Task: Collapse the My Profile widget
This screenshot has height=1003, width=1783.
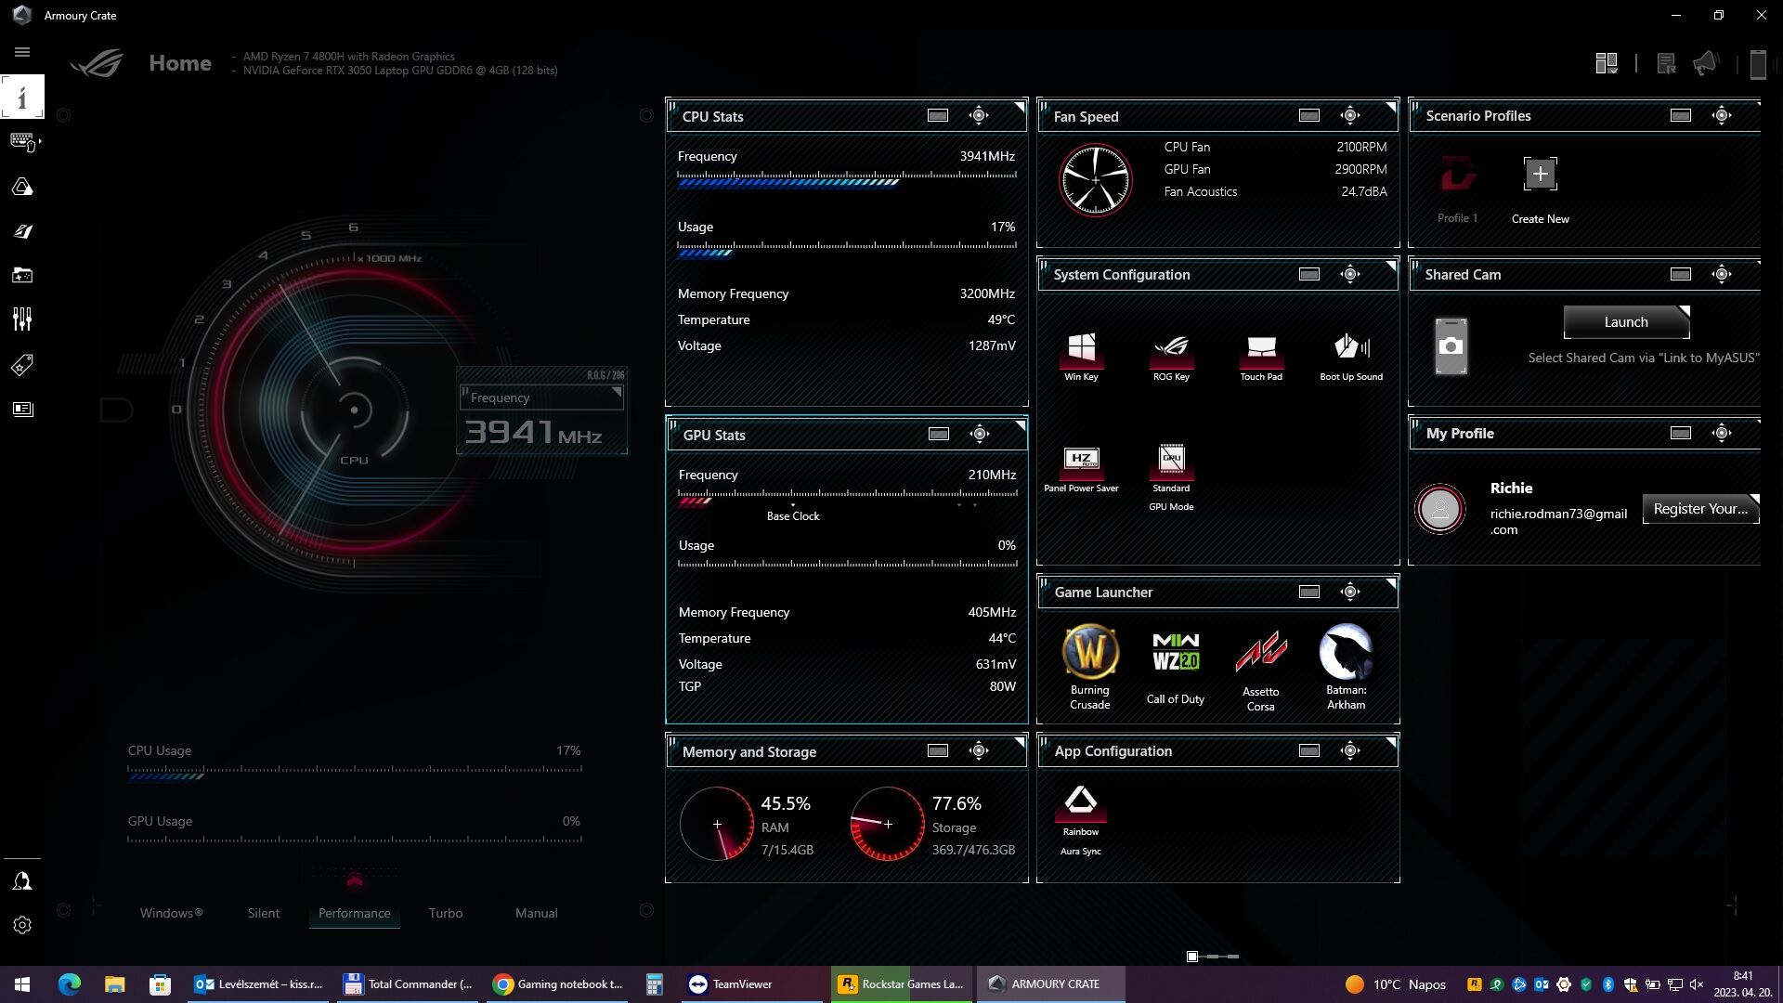Action: click(x=1681, y=434)
